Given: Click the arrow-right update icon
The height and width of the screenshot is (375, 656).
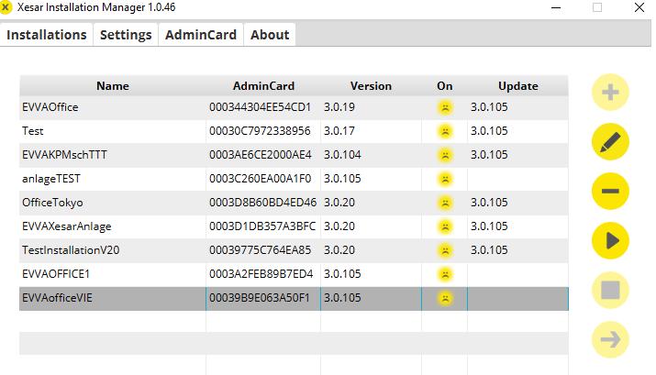Looking at the screenshot, I should 610,339.
